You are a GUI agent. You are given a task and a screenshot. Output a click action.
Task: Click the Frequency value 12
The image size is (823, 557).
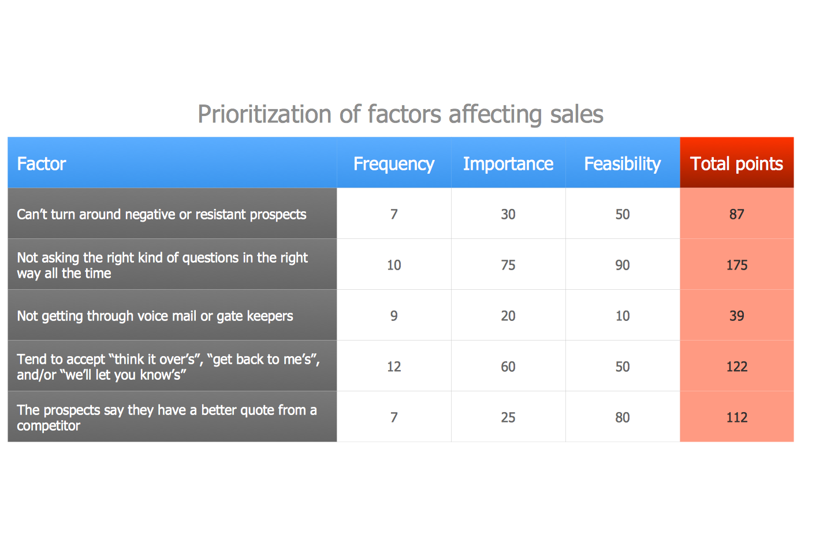393,367
